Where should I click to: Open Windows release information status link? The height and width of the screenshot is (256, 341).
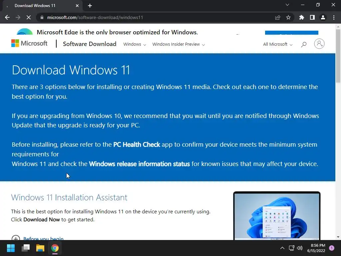140,164
